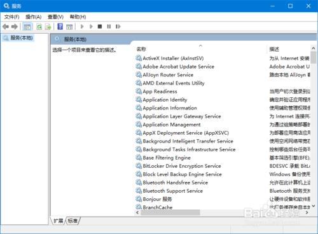Open the 查看(V) menu

pos(55,17)
